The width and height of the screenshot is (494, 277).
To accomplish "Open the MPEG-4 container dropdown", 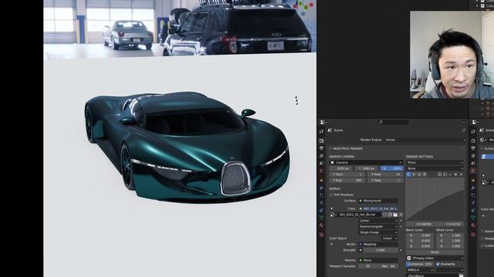I will coord(420,270).
